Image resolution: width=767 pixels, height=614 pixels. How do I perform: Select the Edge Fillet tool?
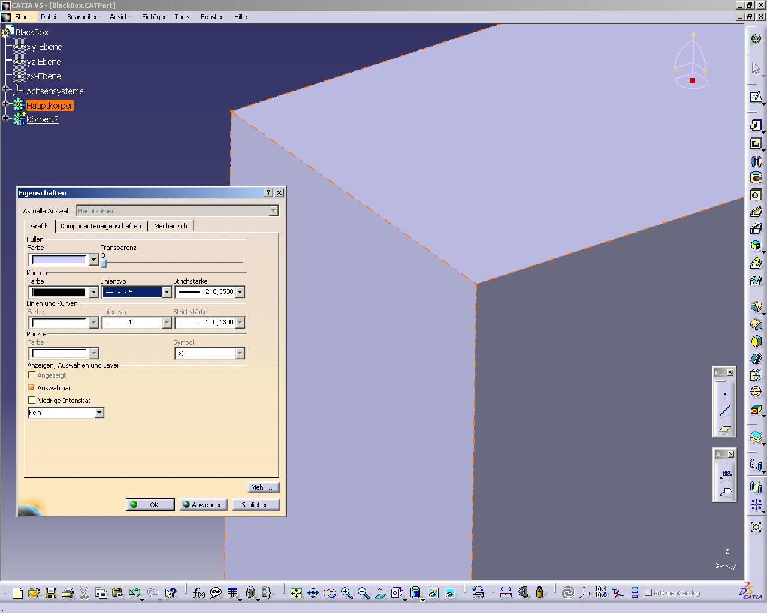tap(756, 307)
